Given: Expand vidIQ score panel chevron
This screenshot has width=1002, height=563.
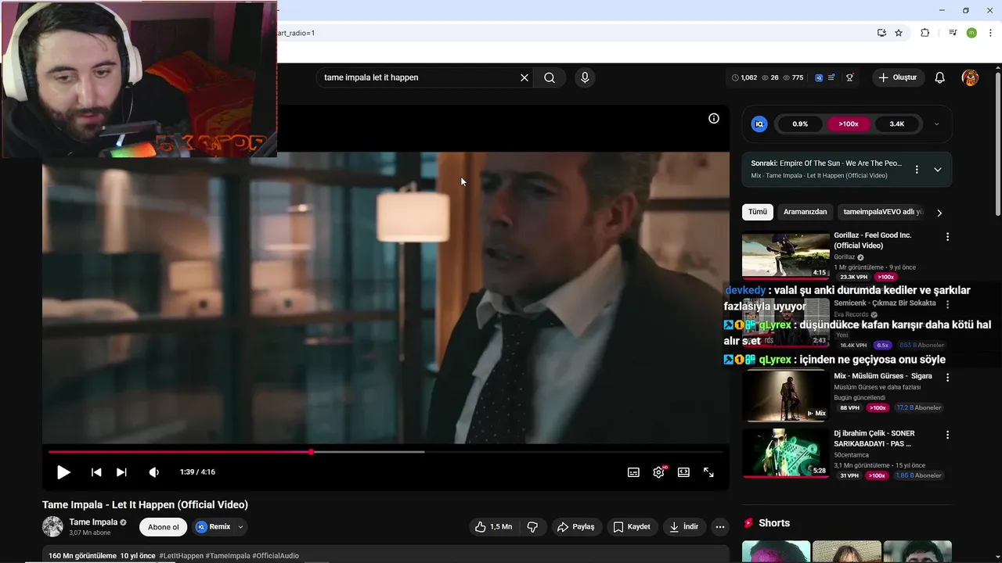Looking at the screenshot, I should click(936, 124).
